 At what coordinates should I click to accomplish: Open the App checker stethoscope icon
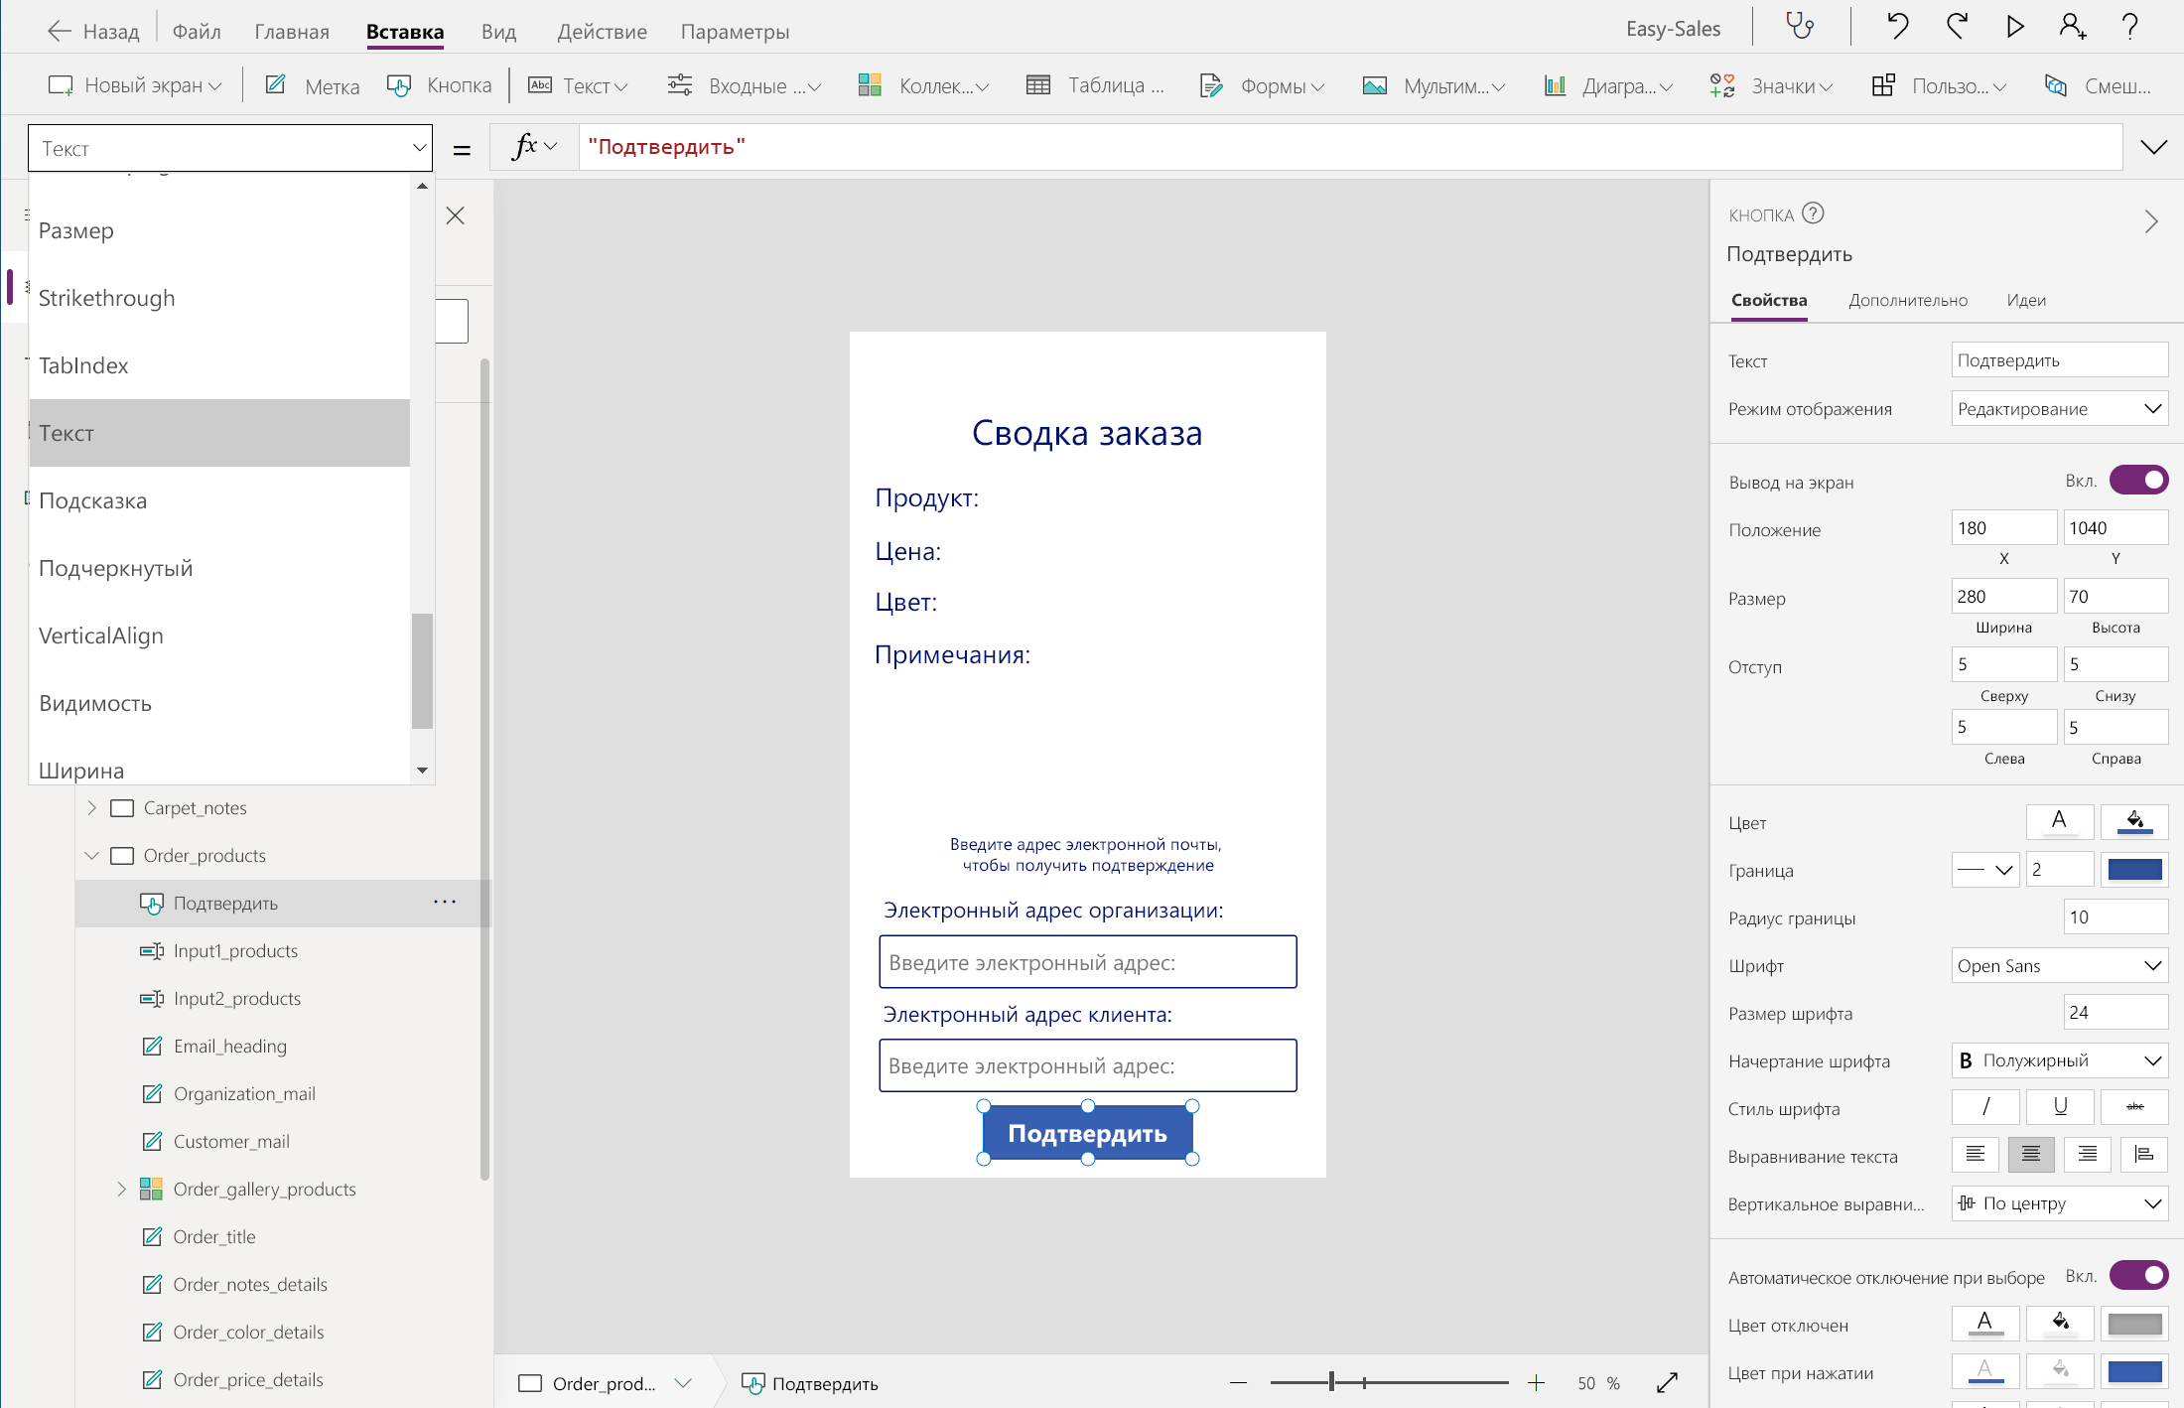pos(1799,27)
